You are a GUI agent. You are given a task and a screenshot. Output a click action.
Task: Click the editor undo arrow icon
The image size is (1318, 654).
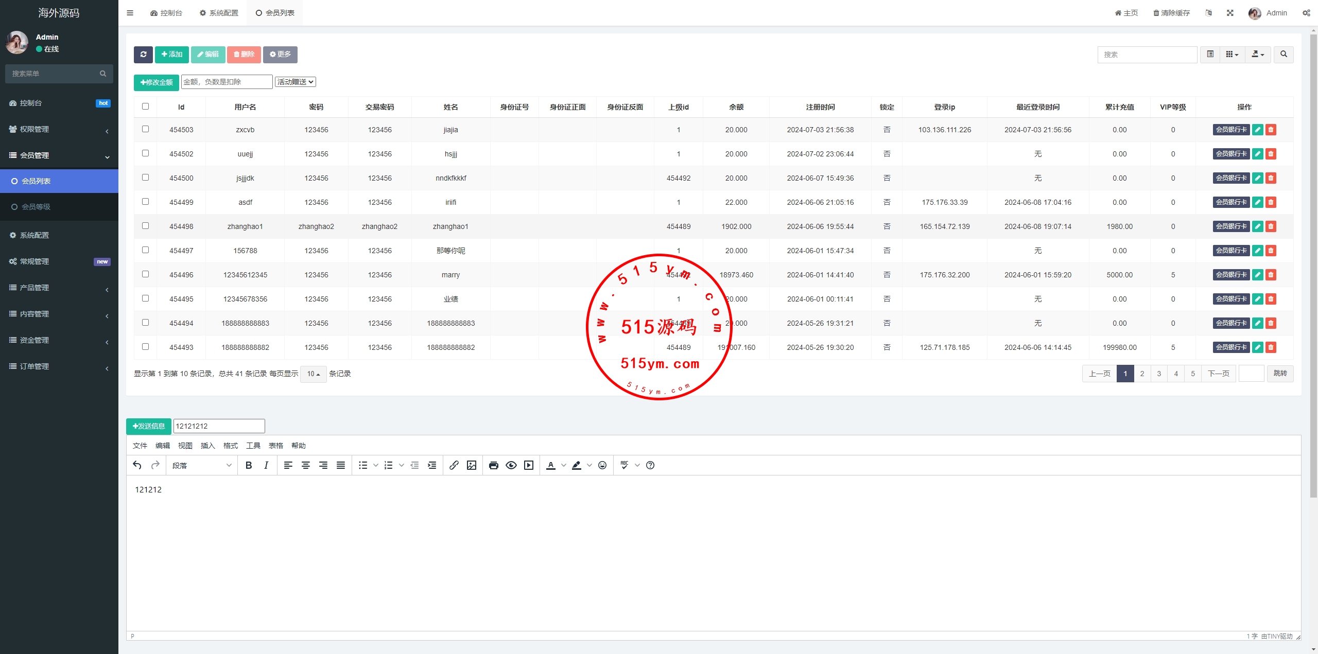click(x=137, y=465)
